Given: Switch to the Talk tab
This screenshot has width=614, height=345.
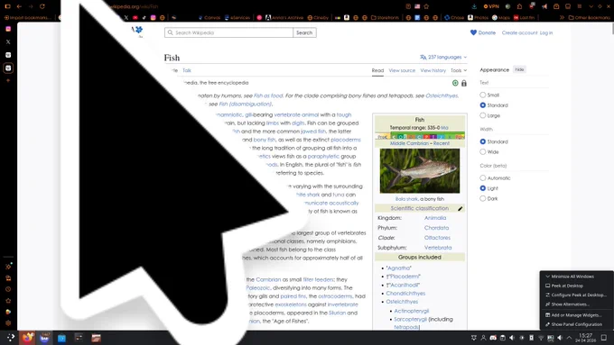Looking at the screenshot, I should [187, 70].
